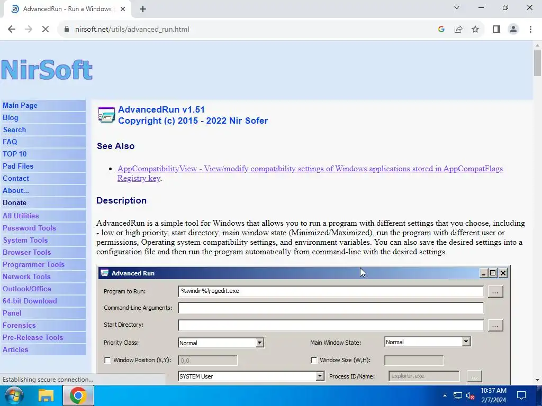The width and height of the screenshot is (542, 406).
Task: Bookmark this page with the star icon
Action: click(475, 30)
